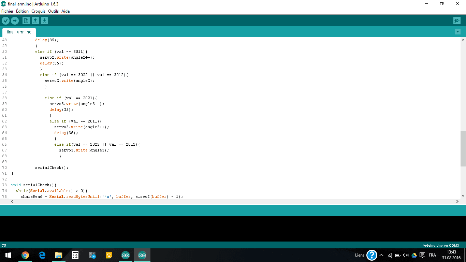Open File Explorer from the taskbar
Viewport: 466px width, 262px height.
coord(58,255)
